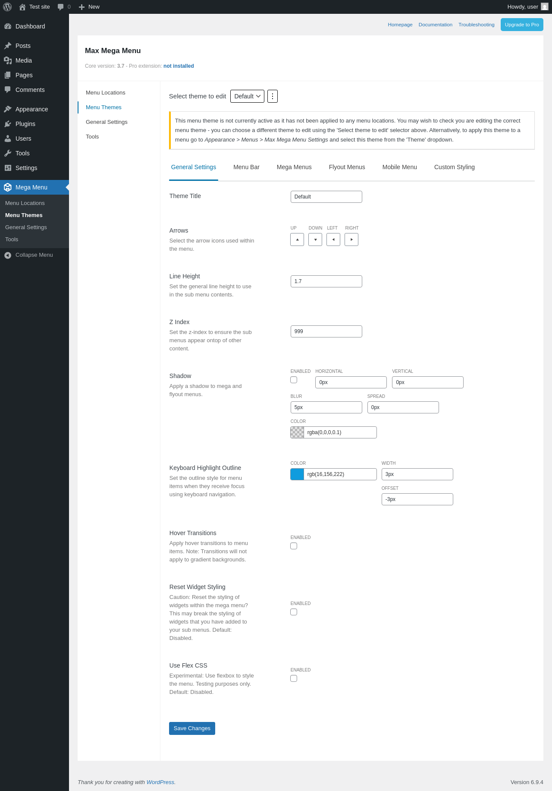Open Appearance brush icon
Image resolution: width=552 pixels, height=791 pixels.
click(x=8, y=109)
